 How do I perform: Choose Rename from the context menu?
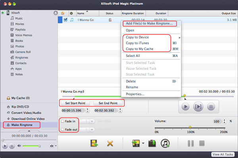132,87
